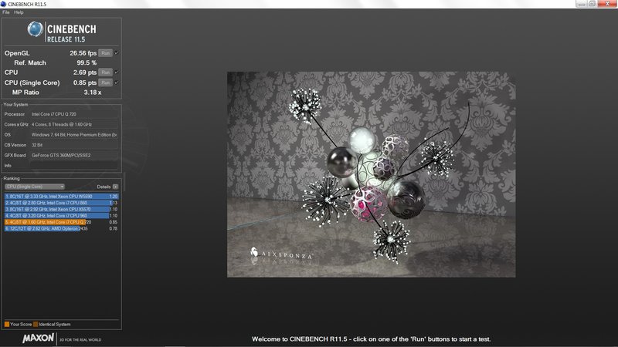
Task: Click the Welcome to CINEBENCH status message
Action: (372, 339)
